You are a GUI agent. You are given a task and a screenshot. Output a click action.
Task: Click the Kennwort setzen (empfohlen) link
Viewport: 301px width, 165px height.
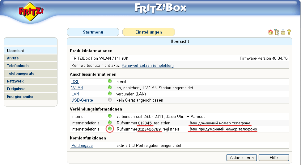pyautogui.click(x=148, y=65)
